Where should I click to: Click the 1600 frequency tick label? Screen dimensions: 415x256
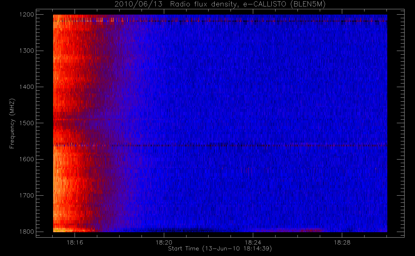27,159
